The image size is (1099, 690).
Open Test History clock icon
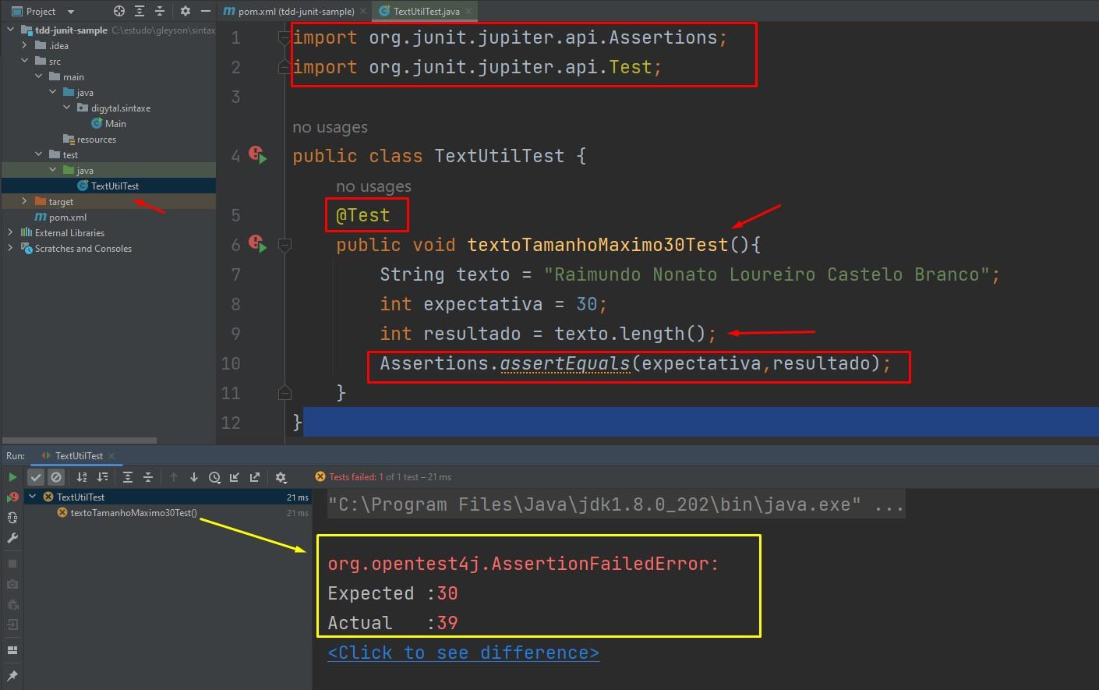(214, 477)
